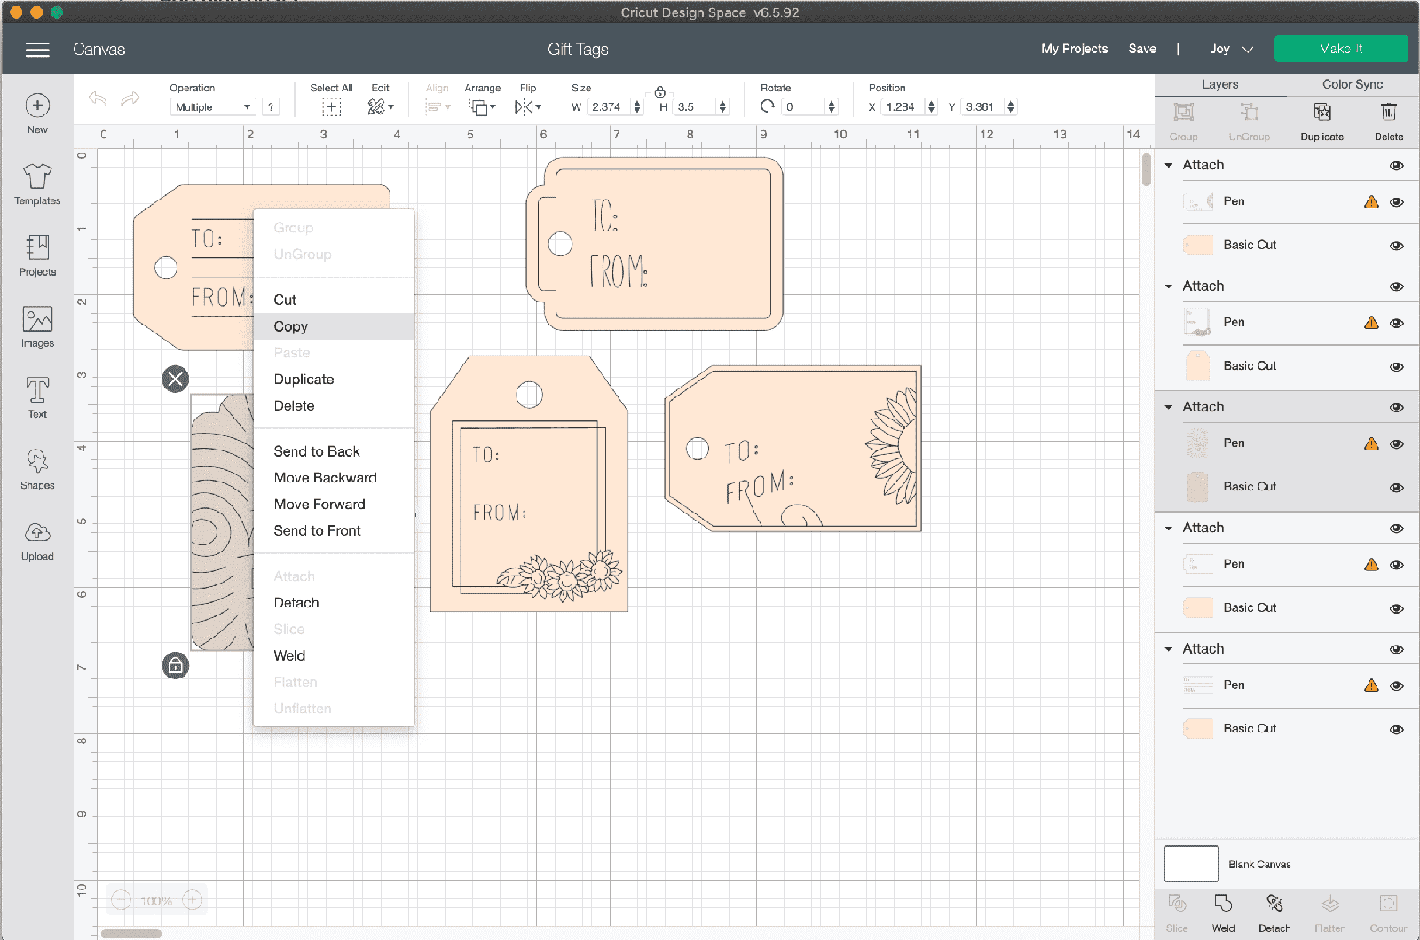Click the Upload icon

click(x=37, y=532)
